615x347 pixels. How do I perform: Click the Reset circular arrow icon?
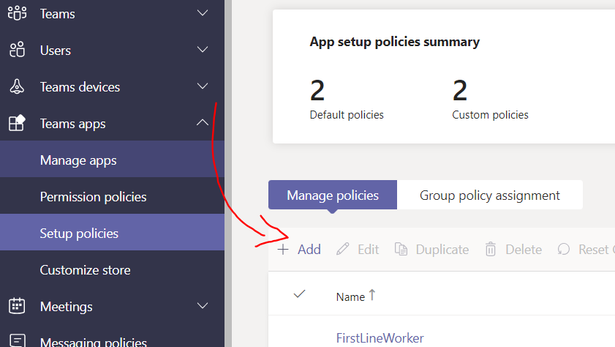tap(564, 249)
